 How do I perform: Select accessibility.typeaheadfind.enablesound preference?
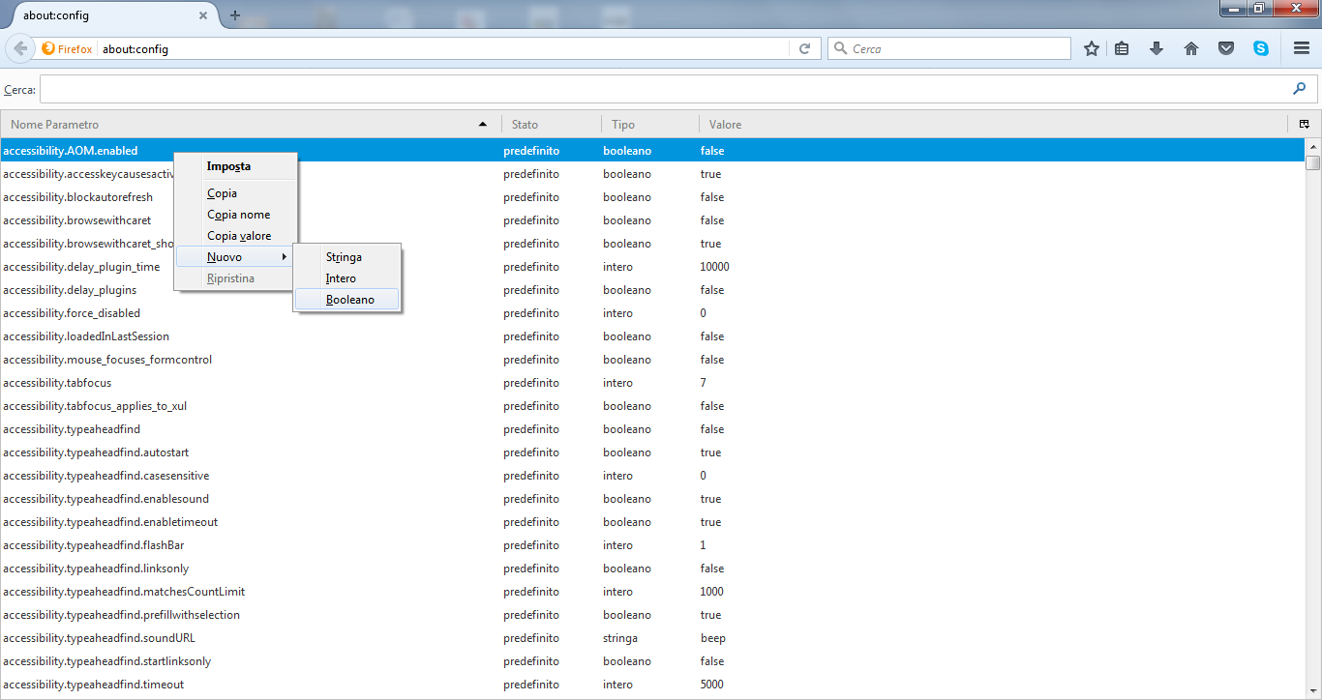pyautogui.click(x=652, y=499)
